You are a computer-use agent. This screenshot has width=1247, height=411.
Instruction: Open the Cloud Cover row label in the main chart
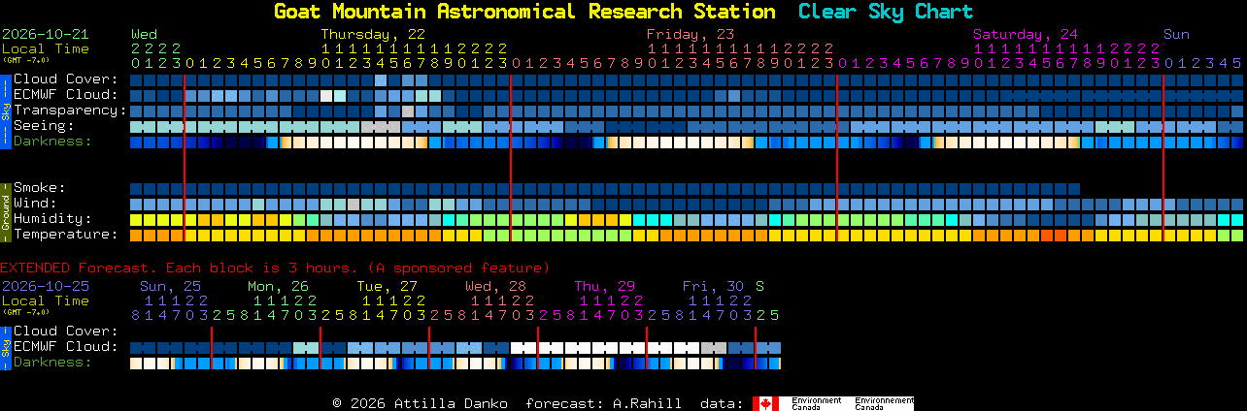pyautogui.click(x=66, y=79)
